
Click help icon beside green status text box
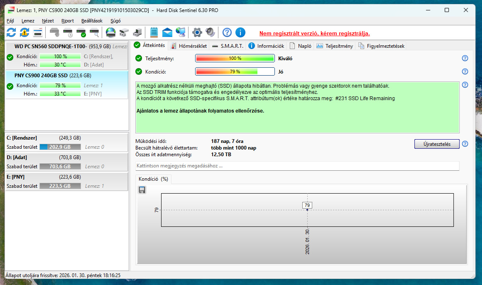pos(465,85)
